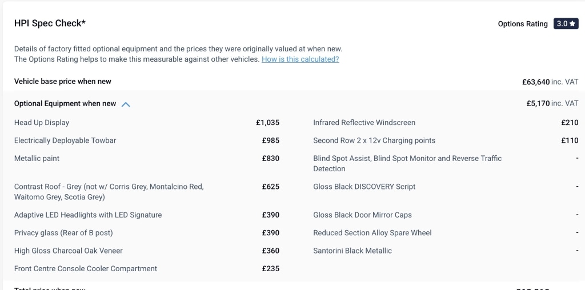Select Front Centre Console Cooler Compartment
The width and height of the screenshot is (585, 290).
click(x=86, y=268)
